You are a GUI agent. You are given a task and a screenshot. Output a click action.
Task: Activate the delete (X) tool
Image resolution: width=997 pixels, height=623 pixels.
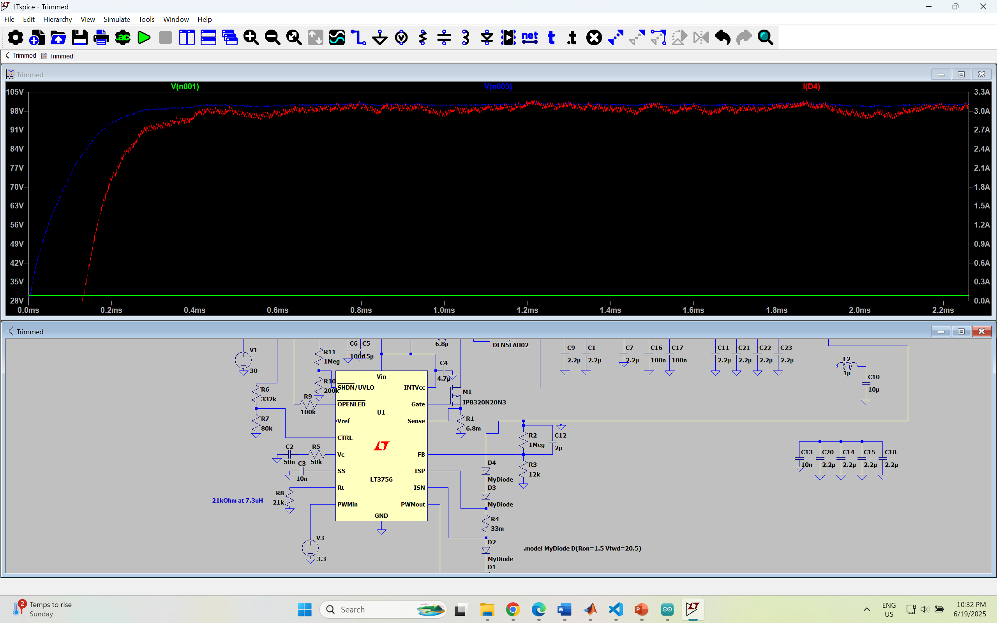point(594,38)
